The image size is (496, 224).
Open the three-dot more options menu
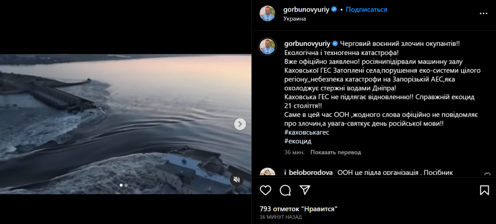pyautogui.click(x=483, y=13)
